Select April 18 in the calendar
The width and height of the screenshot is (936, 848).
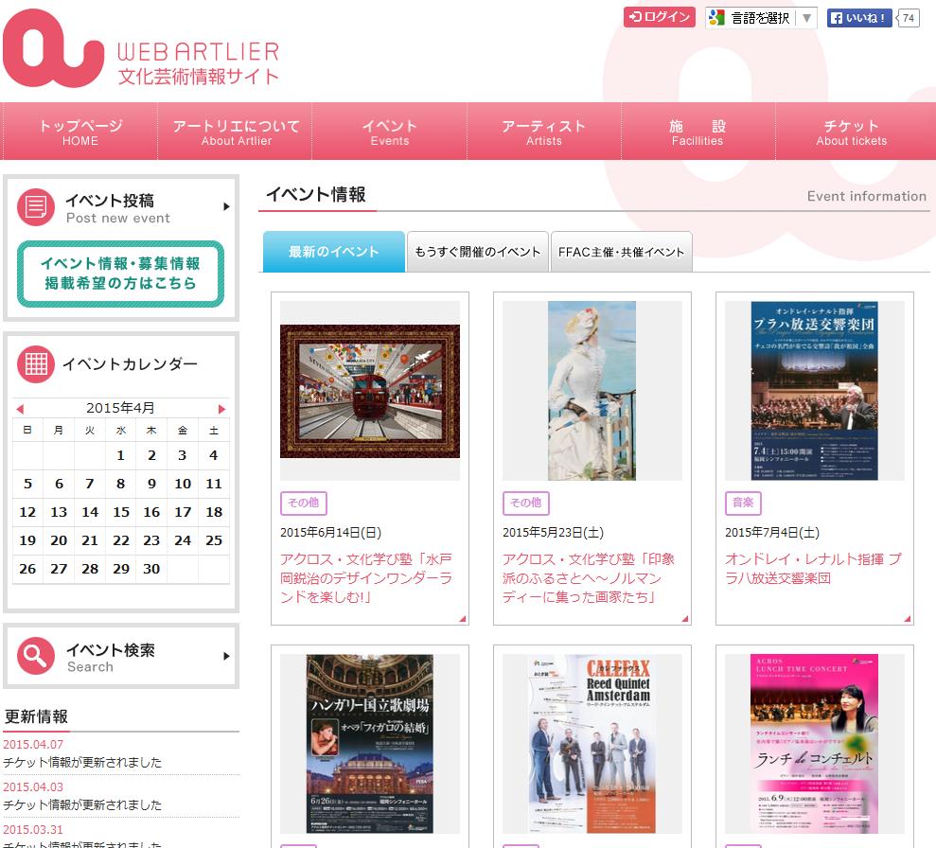(x=214, y=512)
